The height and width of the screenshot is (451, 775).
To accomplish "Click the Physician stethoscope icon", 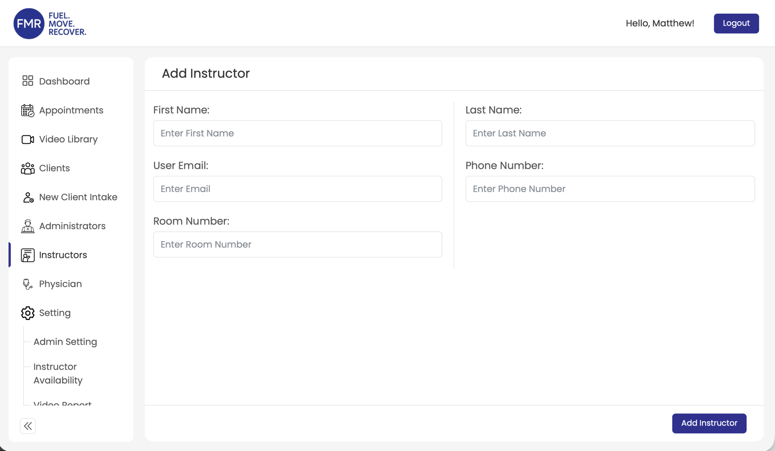I will [28, 284].
